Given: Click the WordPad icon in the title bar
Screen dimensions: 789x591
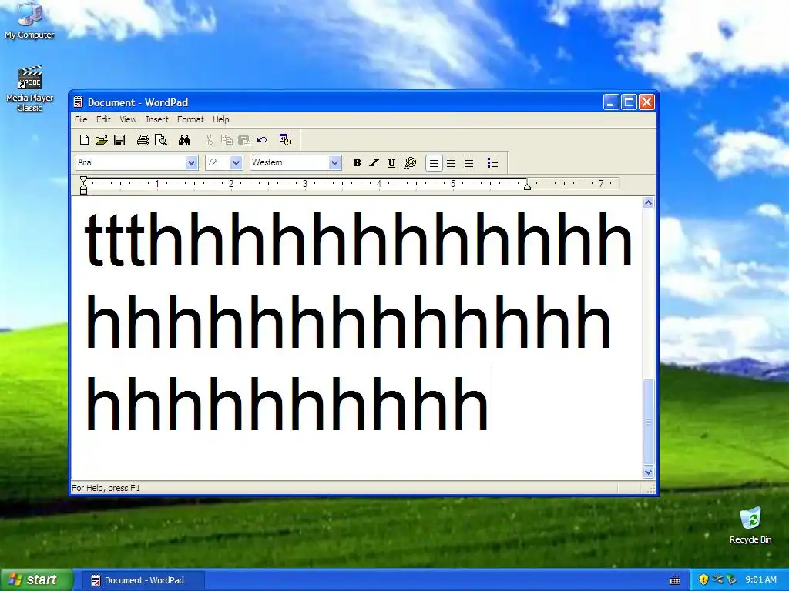Looking at the screenshot, I should [x=78, y=102].
